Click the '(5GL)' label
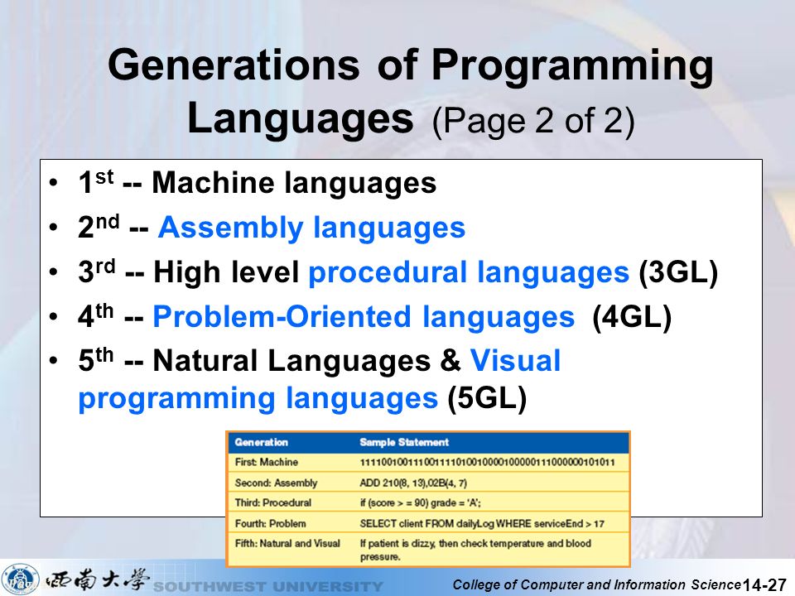This screenshot has height=596, width=795. coord(487,398)
